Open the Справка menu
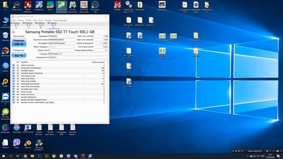 [48, 20]
